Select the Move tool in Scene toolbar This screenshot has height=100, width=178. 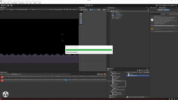pos(81,16)
